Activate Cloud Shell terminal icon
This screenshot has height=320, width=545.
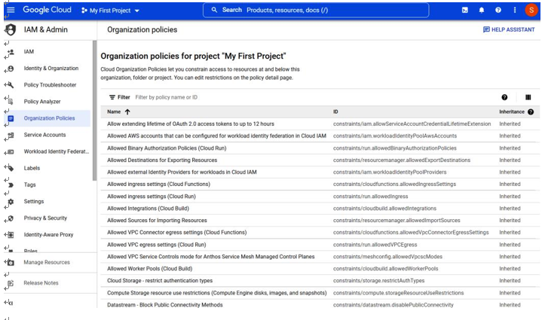tap(464, 10)
